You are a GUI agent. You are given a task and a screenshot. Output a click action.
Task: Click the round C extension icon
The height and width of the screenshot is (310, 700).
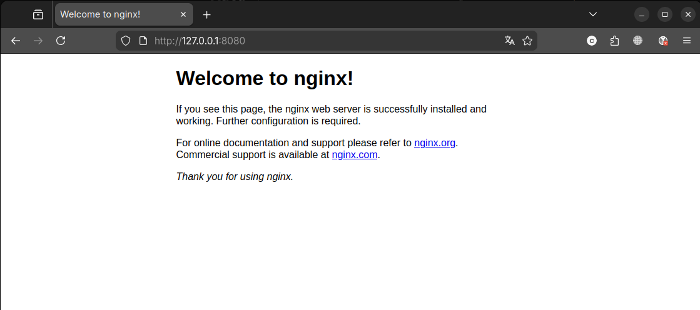592,41
